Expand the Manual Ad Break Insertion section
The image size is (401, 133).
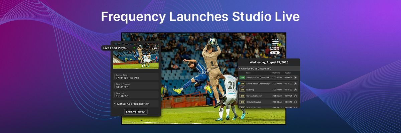point(136,104)
